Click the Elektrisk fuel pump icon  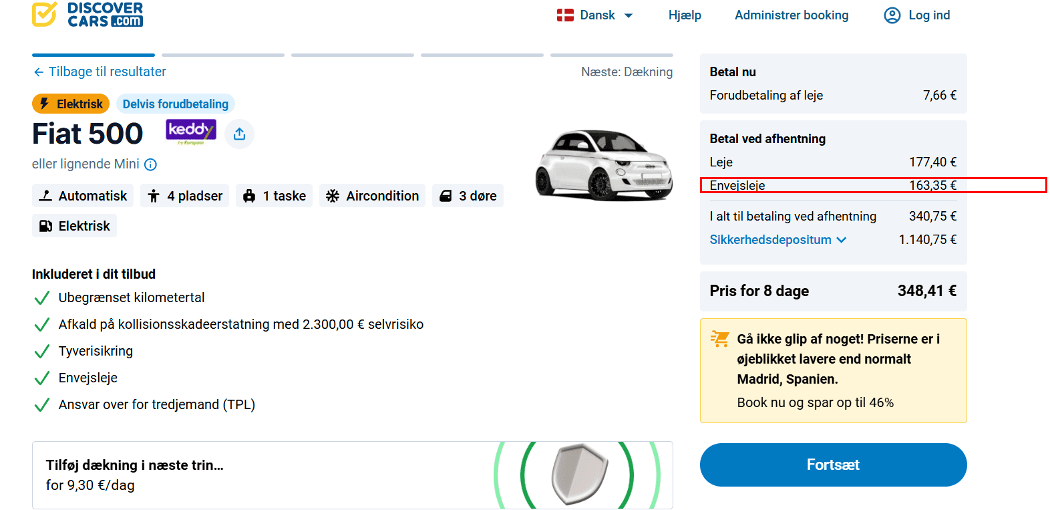(45, 226)
